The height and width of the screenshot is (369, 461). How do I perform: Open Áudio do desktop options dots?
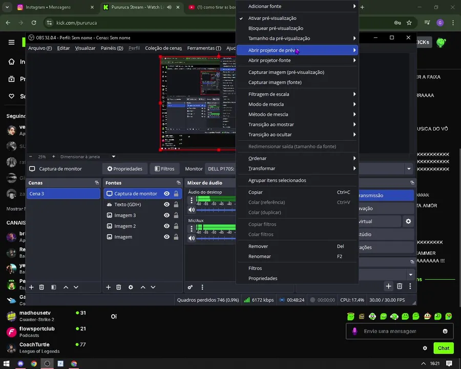(192, 200)
